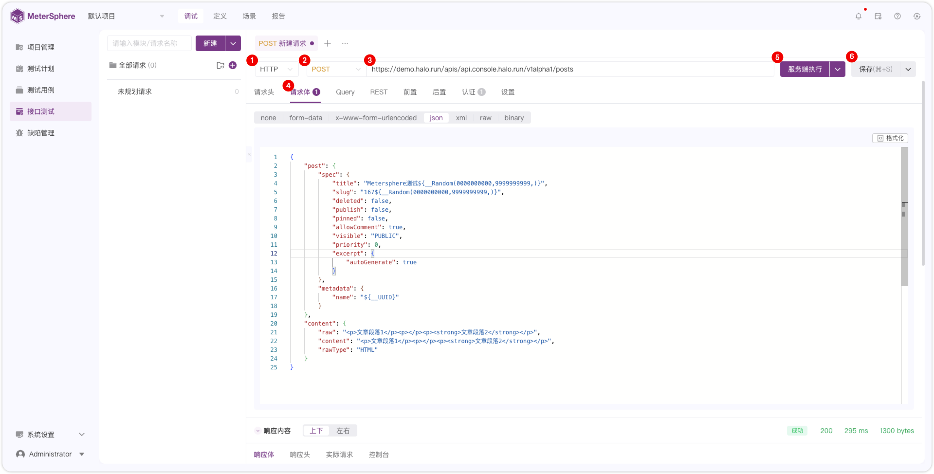Click the request URL input field
The image size is (934, 474).
point(570,69)
